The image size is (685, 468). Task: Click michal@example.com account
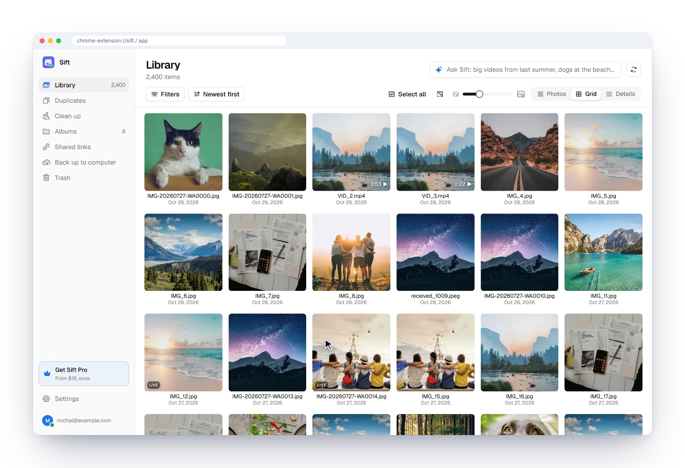click(84, 420)
